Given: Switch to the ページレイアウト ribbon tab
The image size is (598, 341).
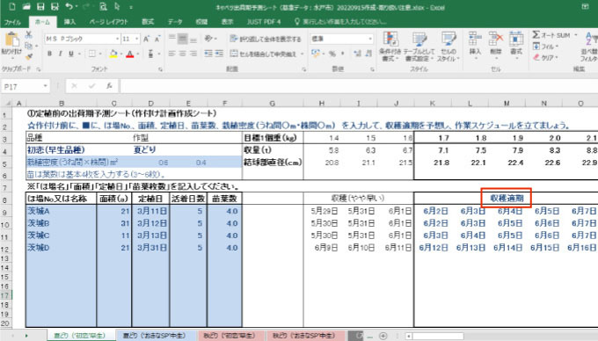Looking at the screenshot, I should [x=108, y=22].
